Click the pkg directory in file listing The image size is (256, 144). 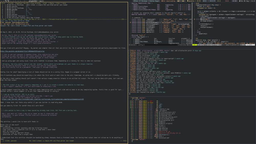click(x=160, y=106)
